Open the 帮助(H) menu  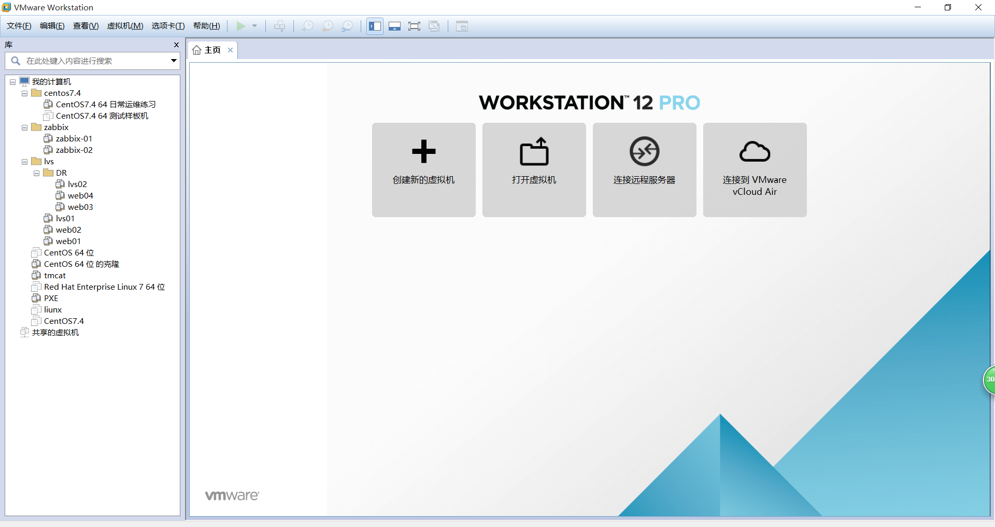point(206,26)
